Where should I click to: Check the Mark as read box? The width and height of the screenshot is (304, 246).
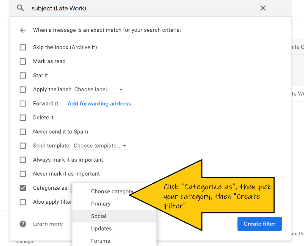(23, 61)
